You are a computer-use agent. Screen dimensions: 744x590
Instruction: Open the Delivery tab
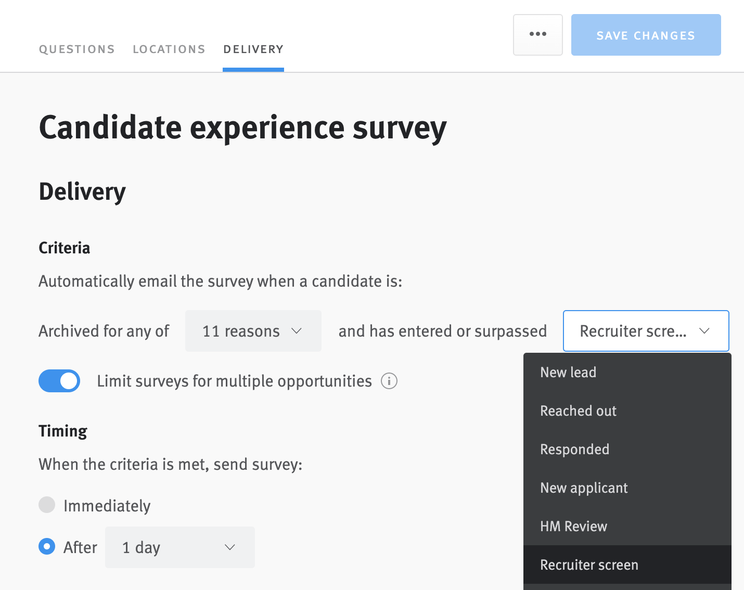[x=253, y=49]
